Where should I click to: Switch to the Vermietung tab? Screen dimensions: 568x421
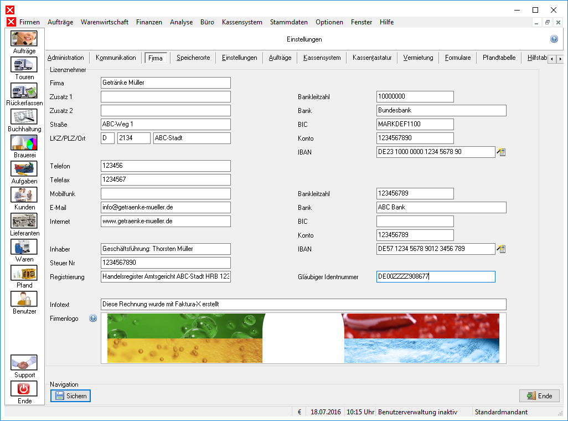click(418, 58)
